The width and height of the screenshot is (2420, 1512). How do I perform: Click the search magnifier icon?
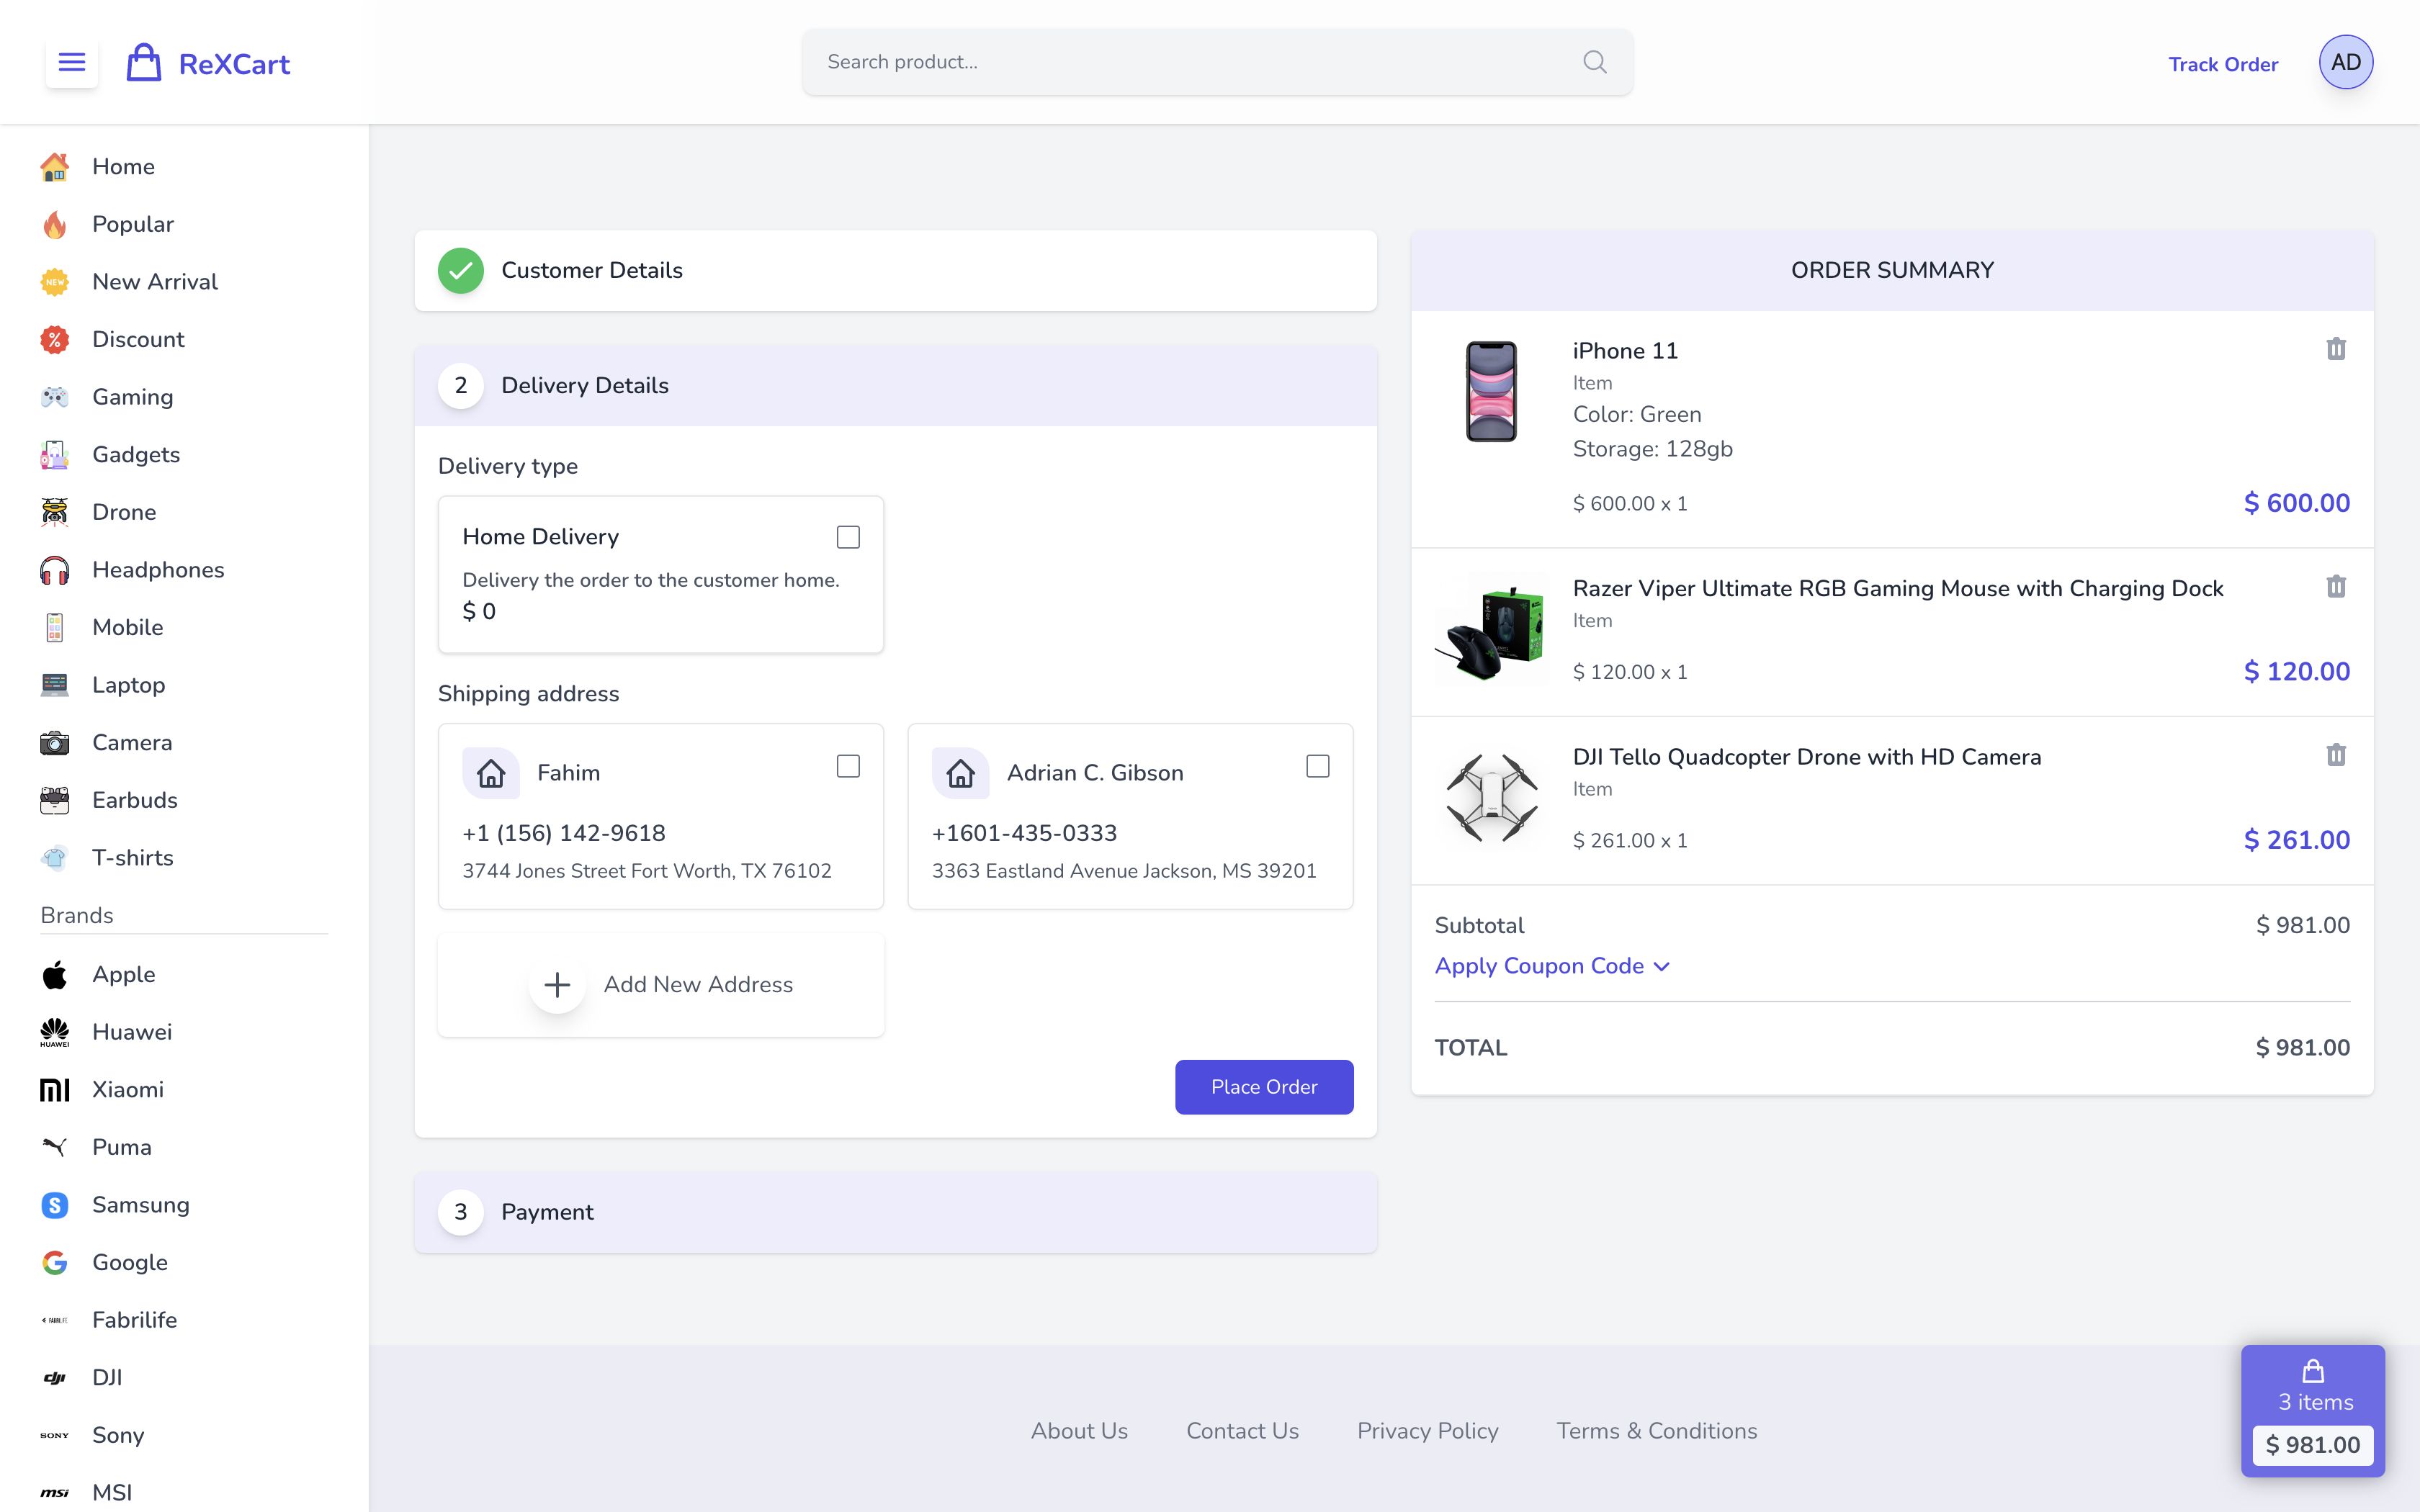tap(1595, 62)
